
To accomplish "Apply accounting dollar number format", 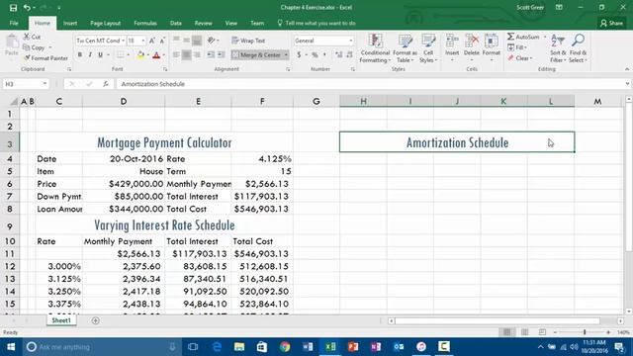I will pos(299,55).
